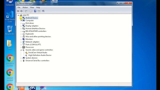Select IDE ATA/ATAPI controllers label

(x=36, y=31)
